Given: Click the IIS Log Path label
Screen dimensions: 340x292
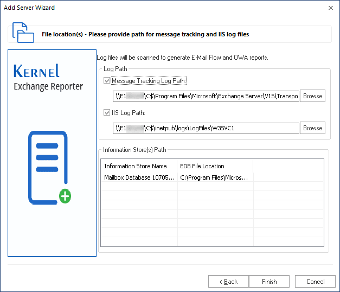Looking at the screenshot, I should tap(129, 113).
